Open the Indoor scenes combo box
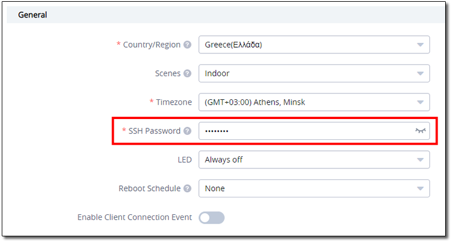Image resolution: width=451 pixels, height=241 pixels. (314, 73)
